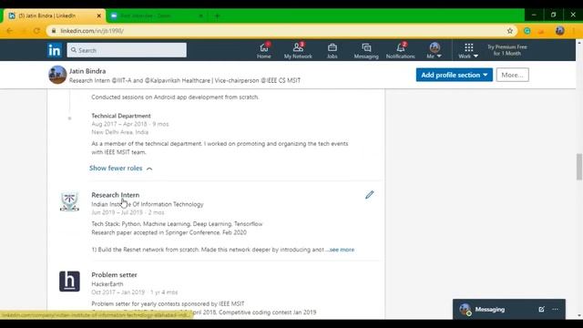Open Messaging bar options ellipsis
583x328 pixels.
[x=555, y=309]
